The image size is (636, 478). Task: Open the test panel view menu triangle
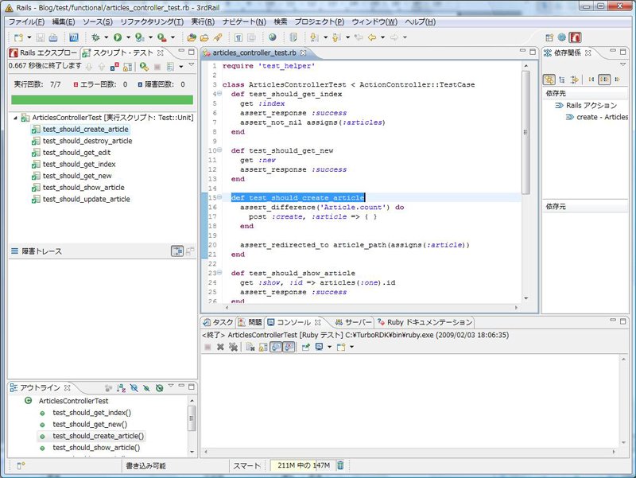tap(191, 65)
